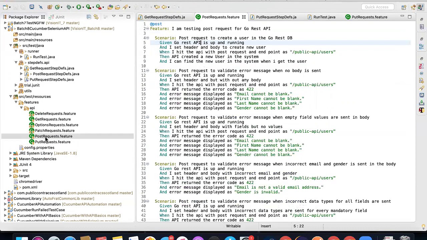Click the Coverage launch icon

88,7
